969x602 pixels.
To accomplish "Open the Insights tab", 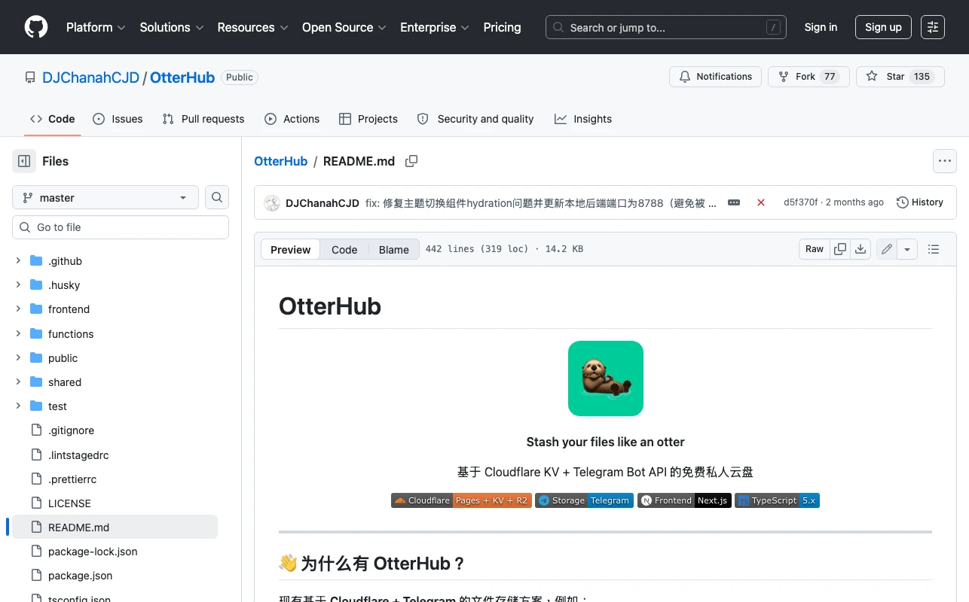I will [583, 119].
